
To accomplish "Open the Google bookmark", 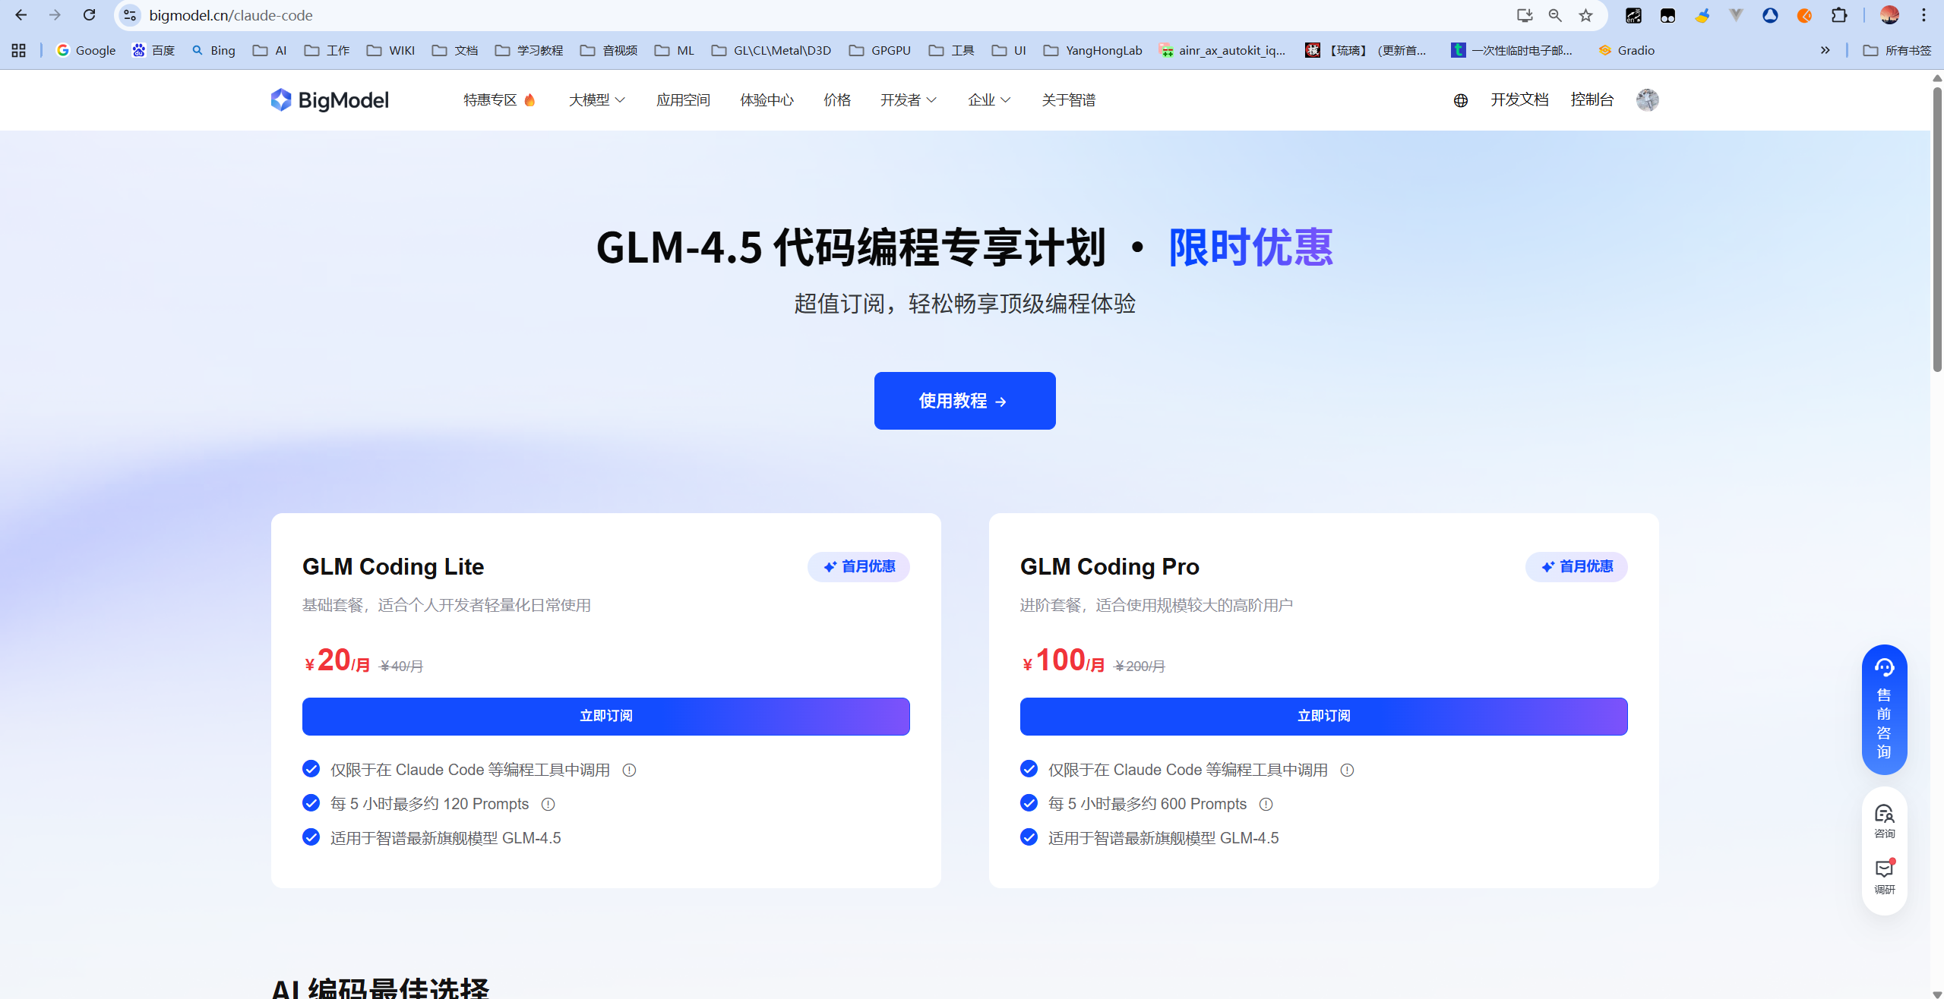I will [86, 50].
